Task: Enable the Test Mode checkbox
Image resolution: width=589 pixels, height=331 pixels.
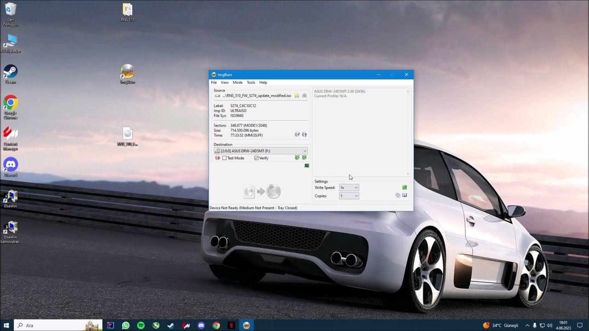Action: [225, 158]
